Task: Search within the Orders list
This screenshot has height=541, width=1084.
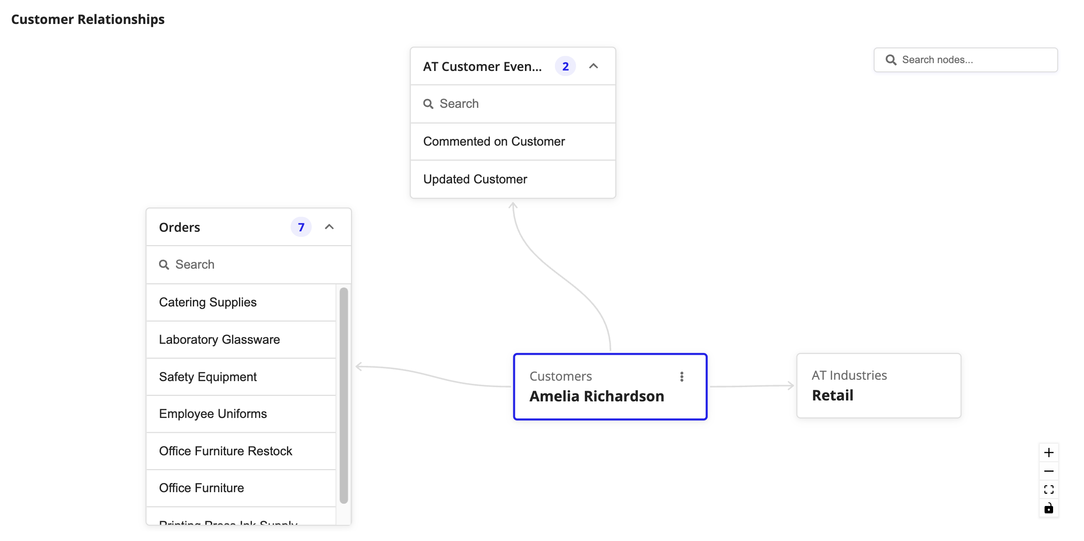Action: click(249, 265)
